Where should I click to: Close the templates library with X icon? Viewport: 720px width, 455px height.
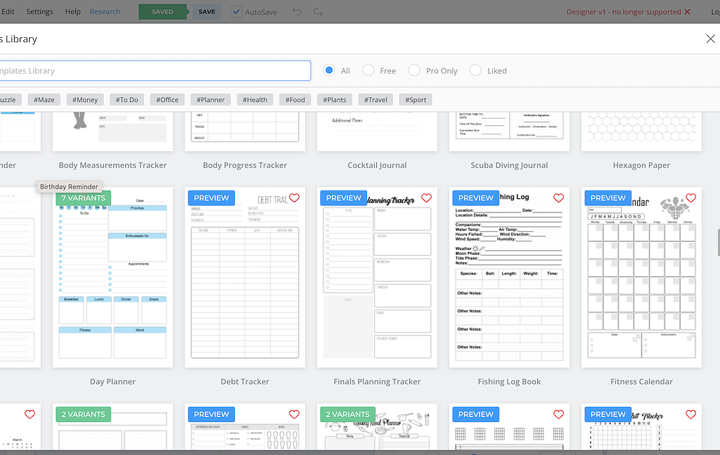[x=710, y=39]
